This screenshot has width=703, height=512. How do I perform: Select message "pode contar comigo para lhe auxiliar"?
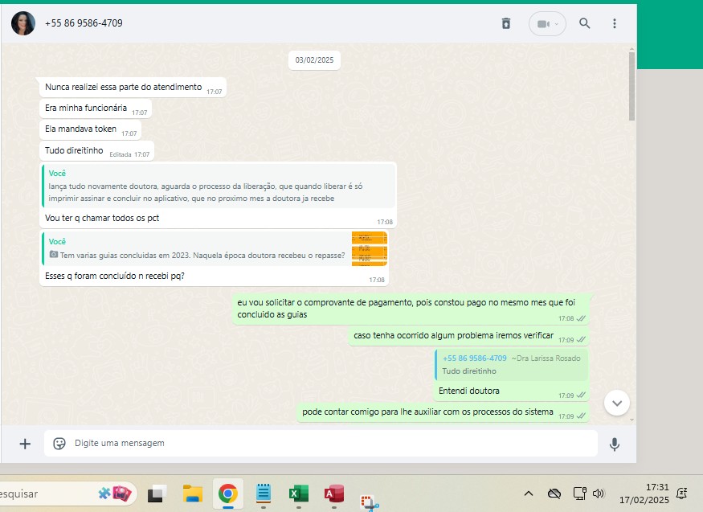pyautogui.click(x=443, y=412)
